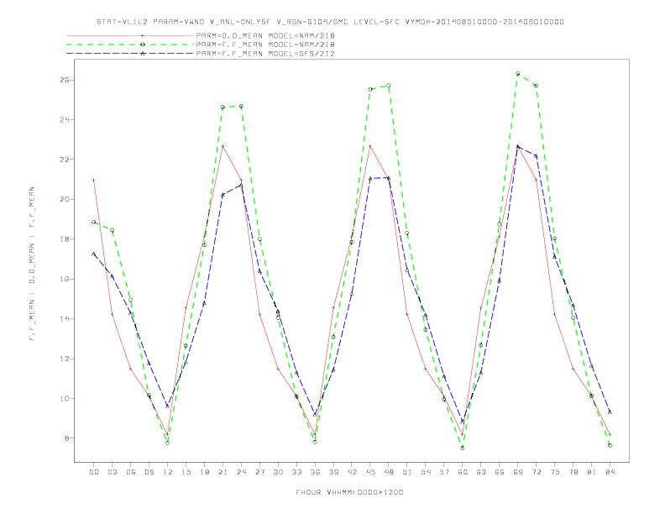Viewport: 665px width, 514px height.
Task: Click x-axis tick label 36
Action: pos(315,472)
